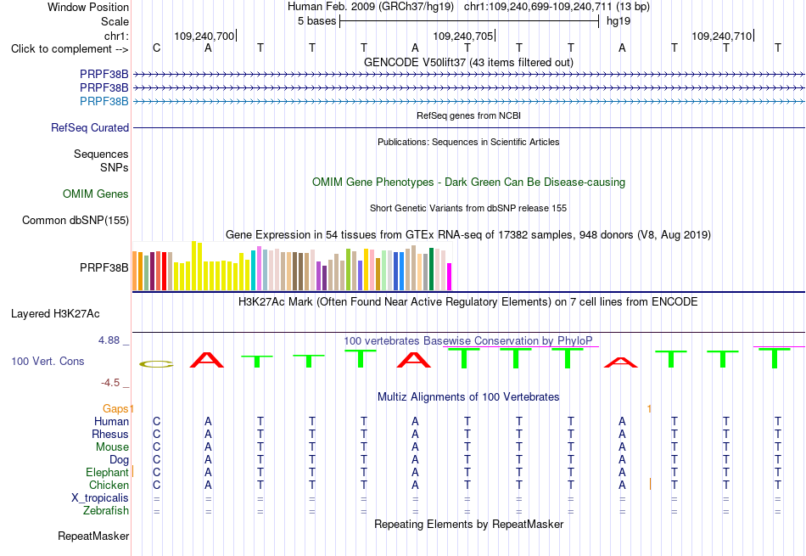Viewport: 806px width, 556px height.
Task: Open the 100 Vert. Cons label
Action: pos(48,361)
